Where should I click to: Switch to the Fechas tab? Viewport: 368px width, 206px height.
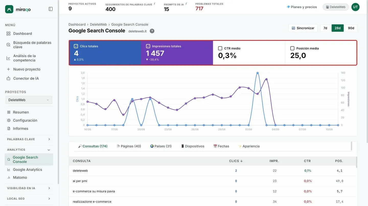tap(221, 146)
